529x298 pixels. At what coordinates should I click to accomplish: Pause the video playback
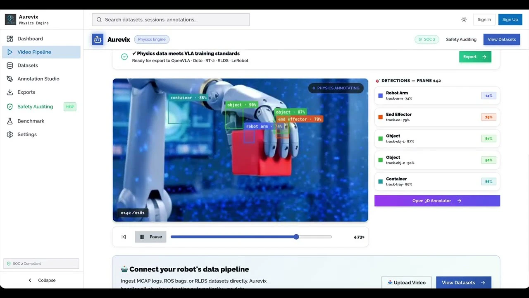[x=150, y=237]
